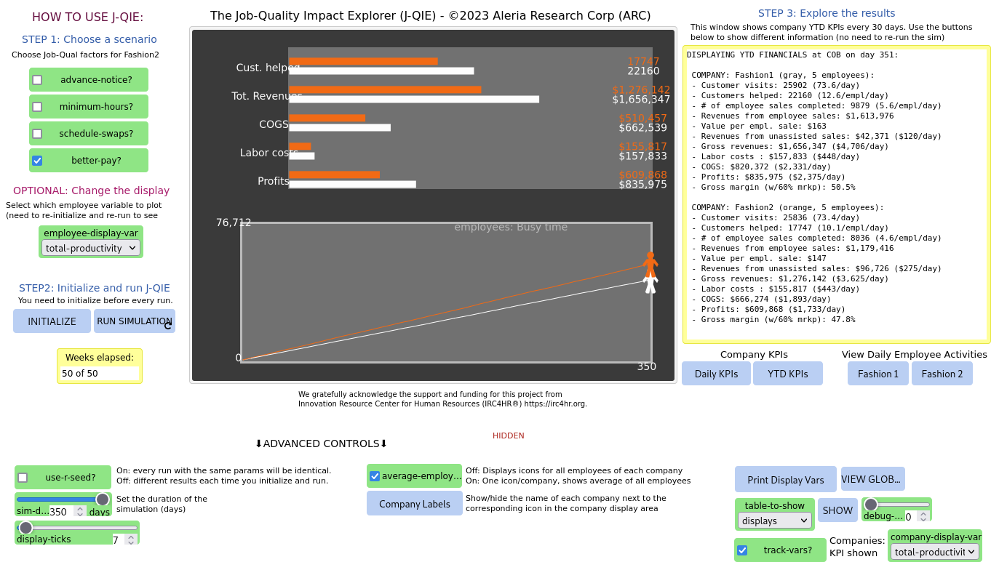Click the debug-level stepper arrows

(x=923, y=516)
